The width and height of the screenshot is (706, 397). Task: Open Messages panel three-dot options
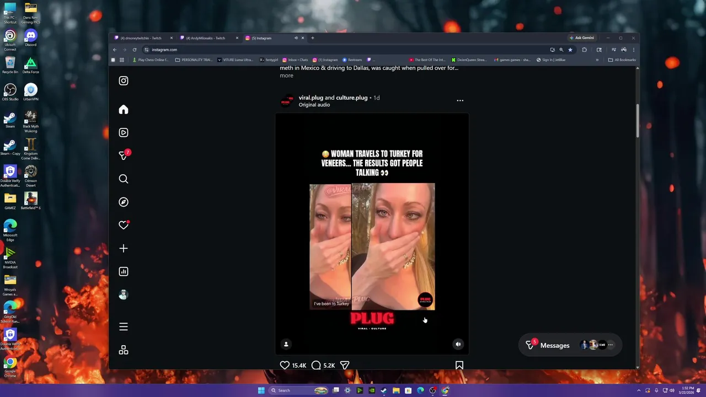pyautogui.click(x=610, y=345)
